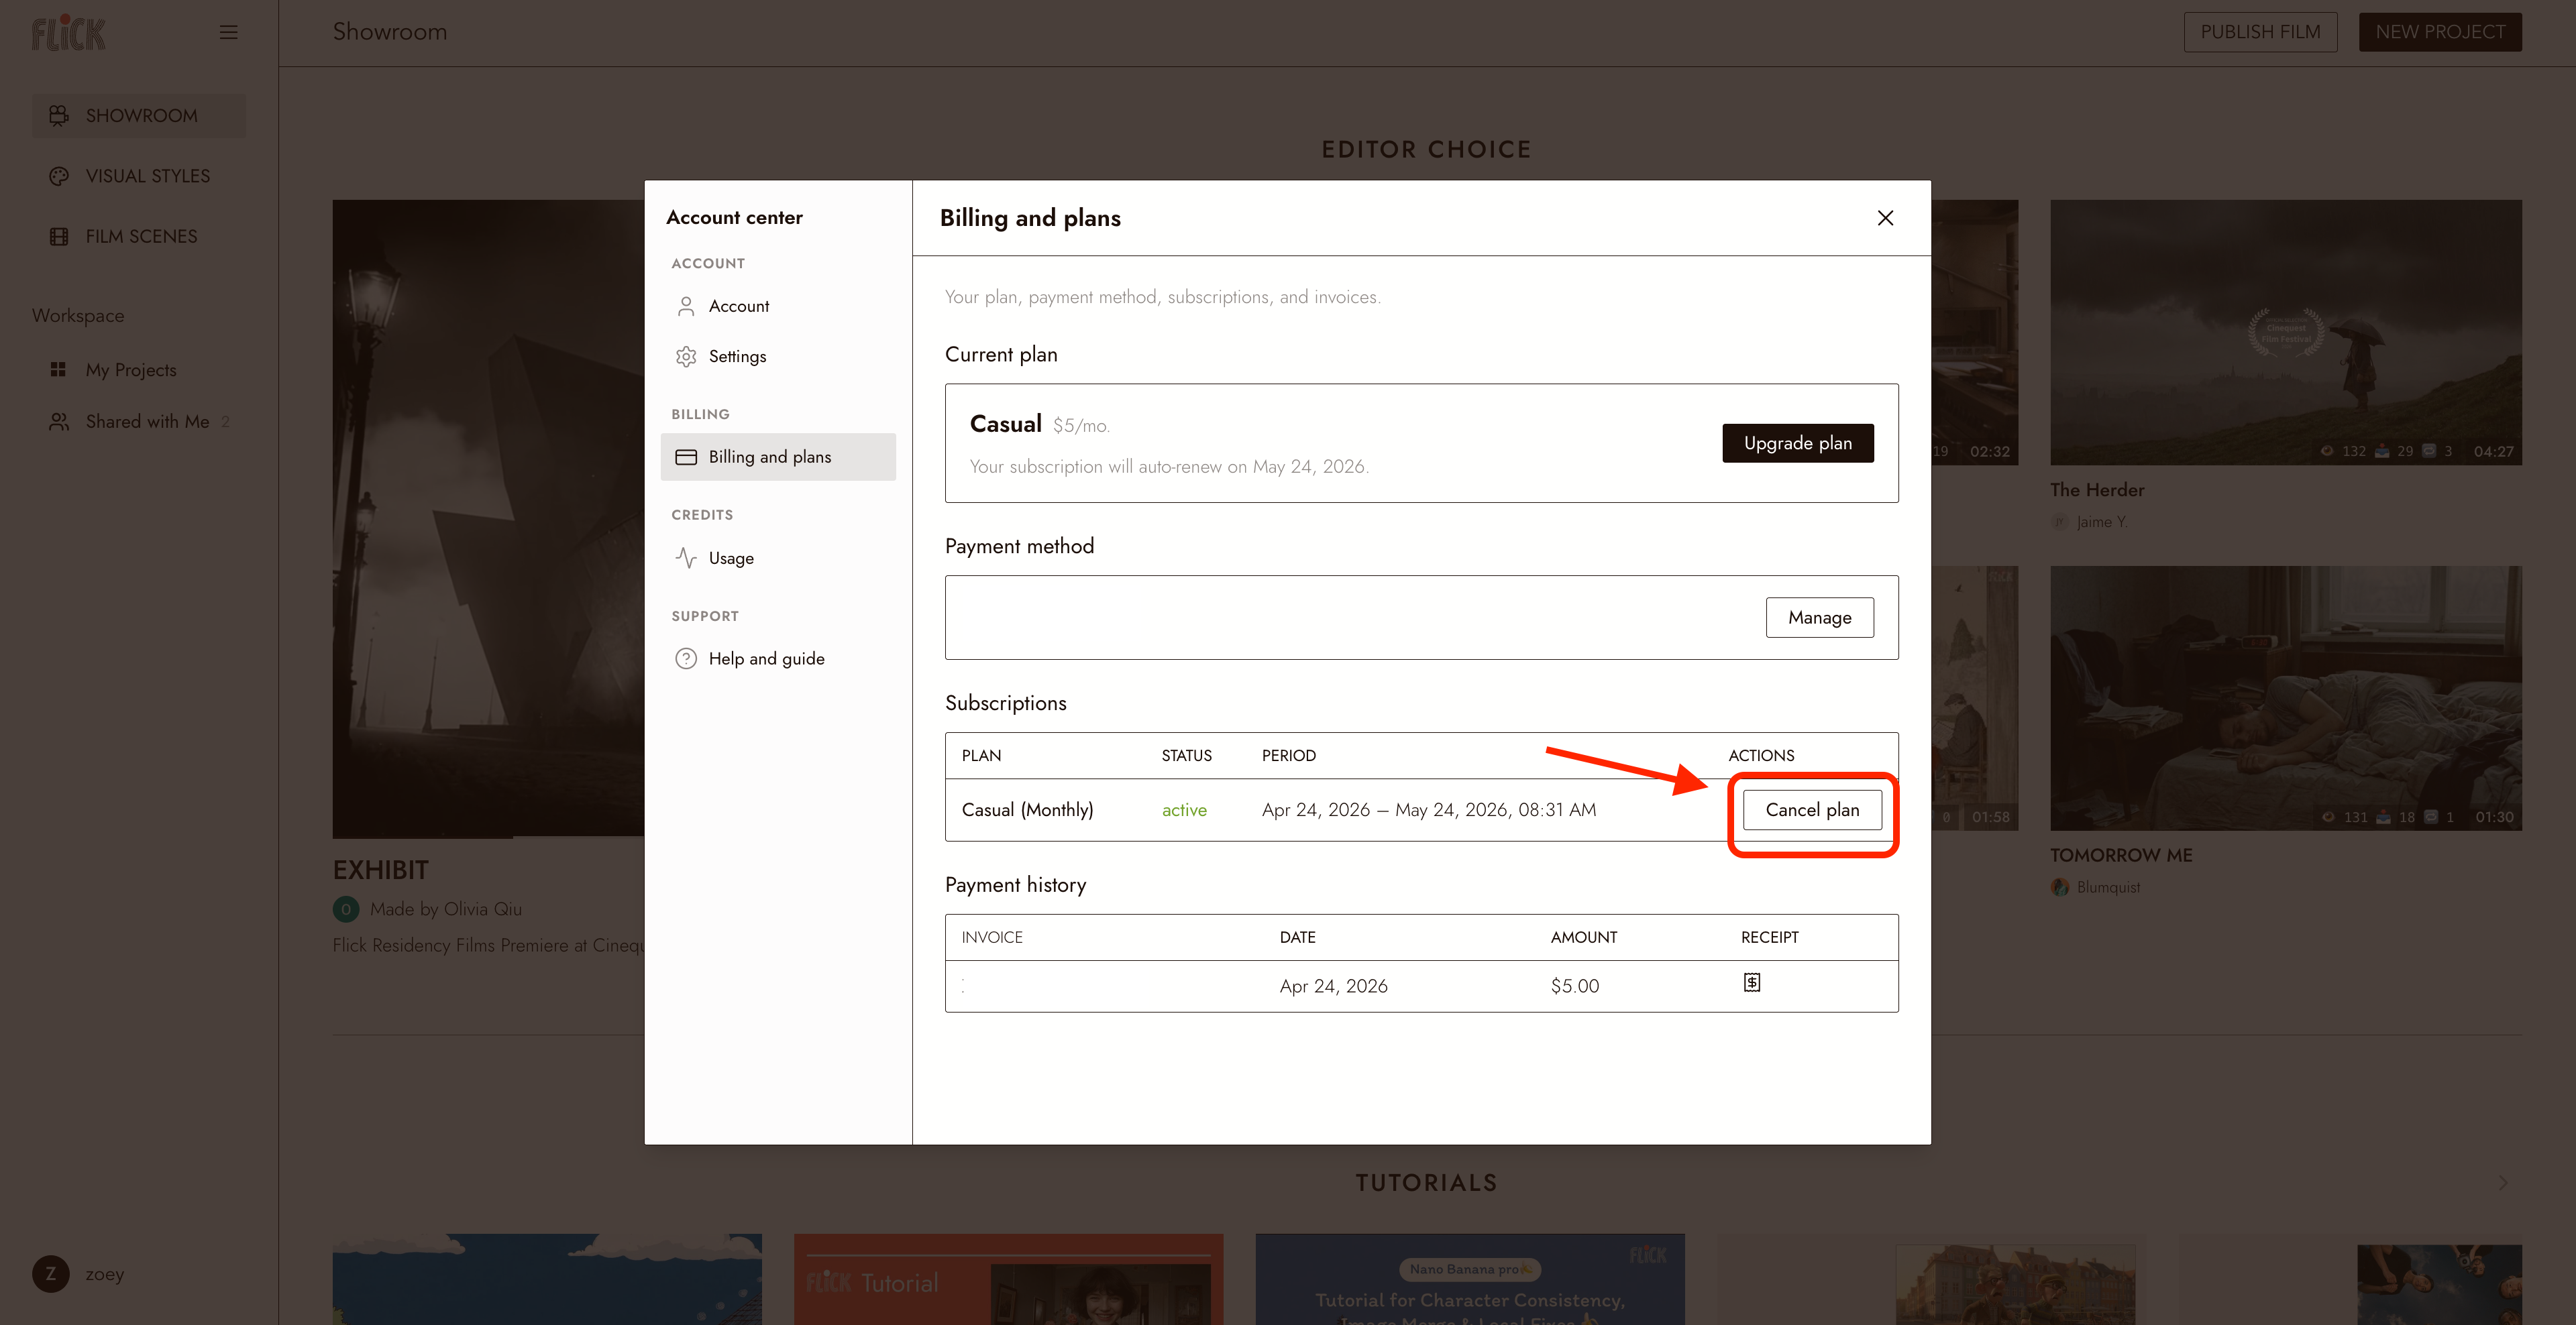Open Settings in Account center
This screenshot has width=2576, height=1325.
pos(778,357)
